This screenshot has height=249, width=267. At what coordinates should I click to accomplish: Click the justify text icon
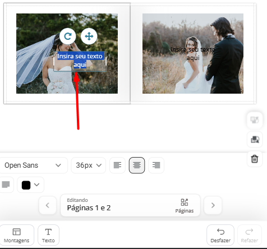coord(6,185)
